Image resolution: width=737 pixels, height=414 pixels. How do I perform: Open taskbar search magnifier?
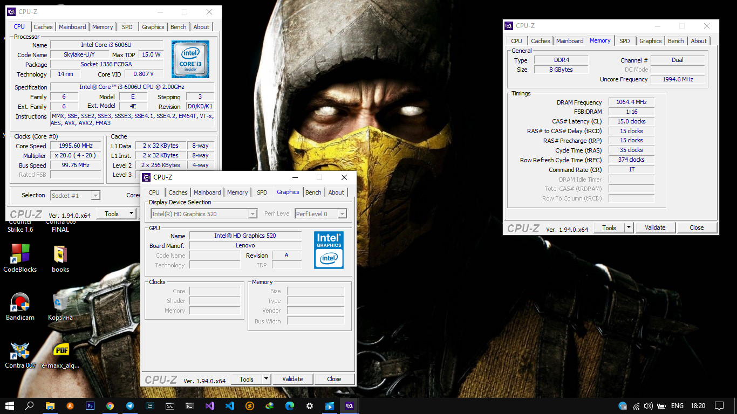point(30,406)
